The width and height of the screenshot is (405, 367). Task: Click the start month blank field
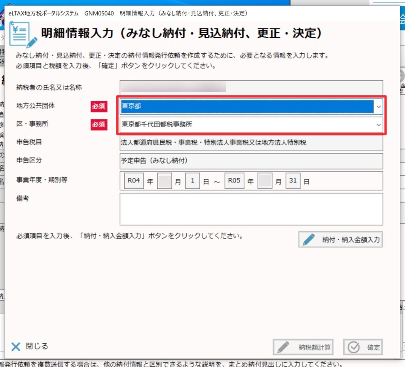[165, 181]
